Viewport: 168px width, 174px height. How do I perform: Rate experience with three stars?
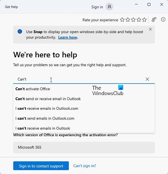(133, 20)
